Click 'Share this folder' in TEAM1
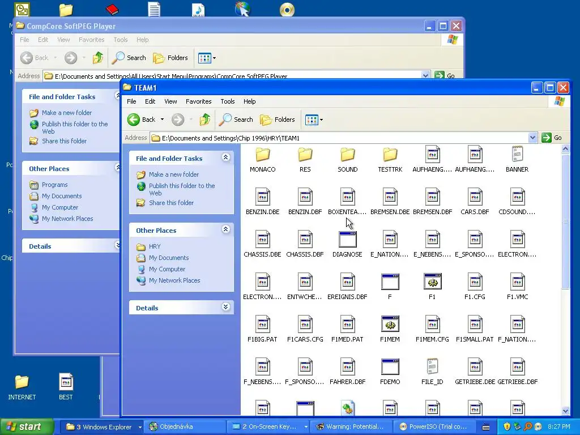This screenshot has height=435, width=580. (x=171, y=203)
